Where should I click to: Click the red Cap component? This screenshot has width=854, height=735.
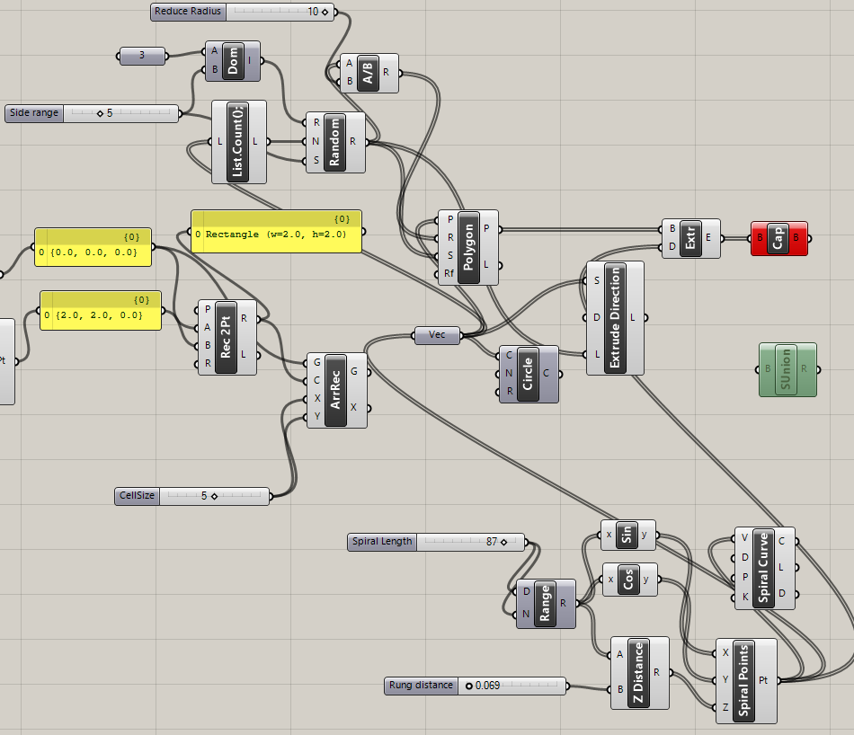(x=778, y=238)
